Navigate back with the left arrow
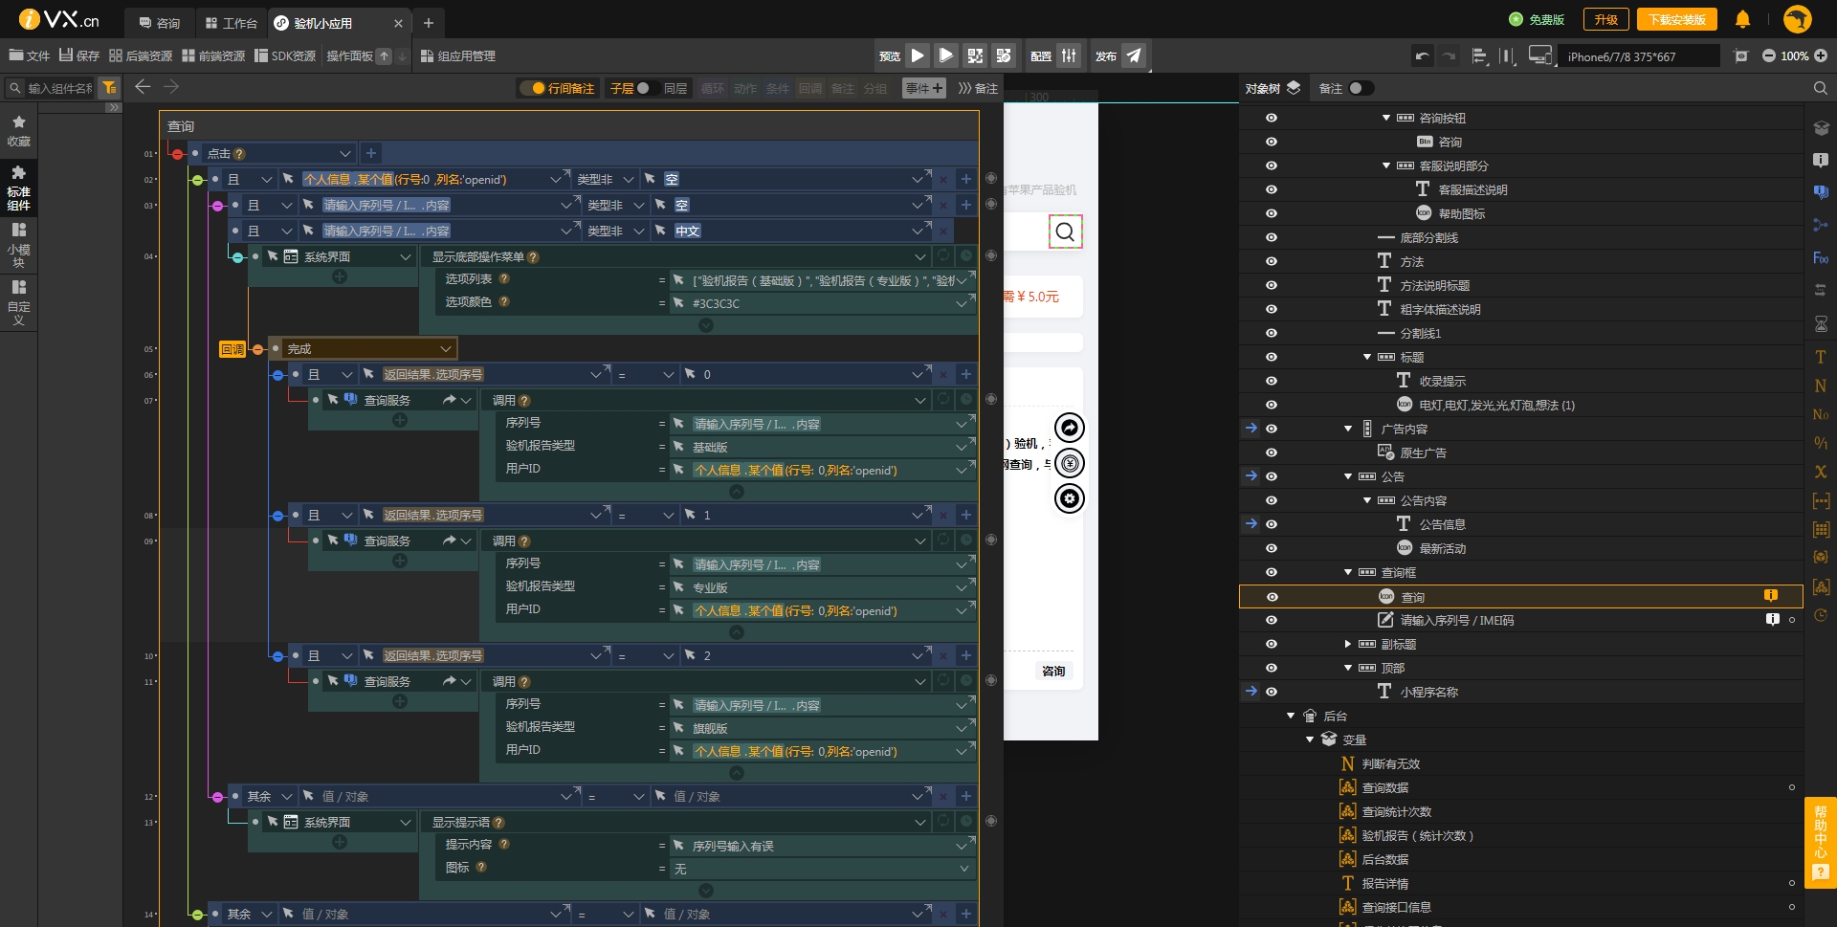The height and width of the screenshot is (927, 1837). click(143, 87)
